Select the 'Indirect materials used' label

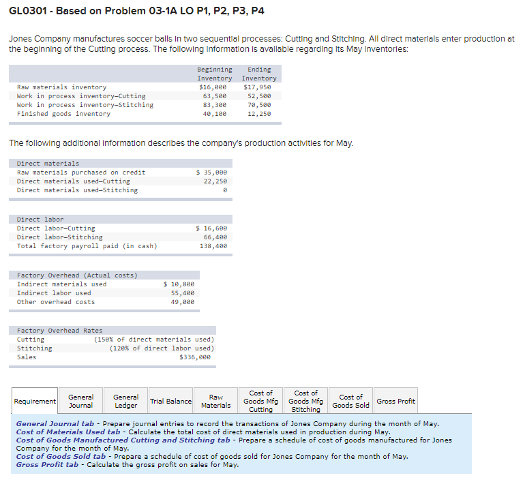61,284
